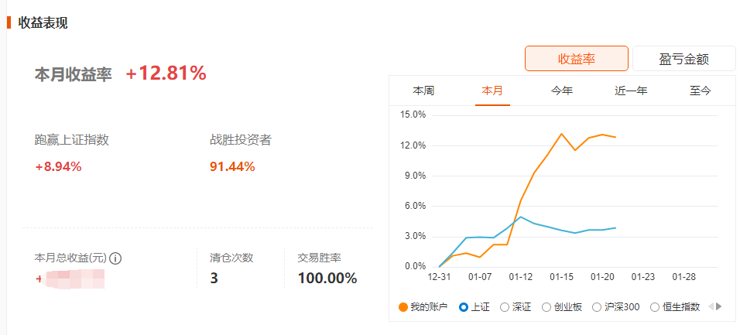Click the right legend scroll arrow
The height and width of the screenshot is (335, 740).
click(x=718, y=306)
